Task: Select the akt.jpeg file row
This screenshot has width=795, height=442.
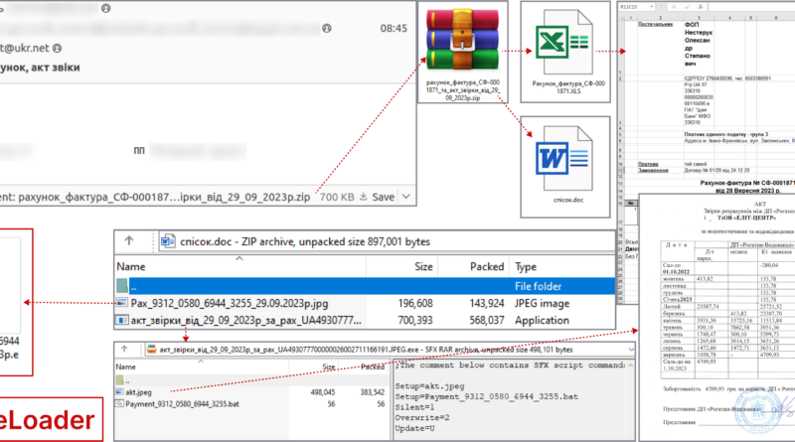Action: click(252, 392)
